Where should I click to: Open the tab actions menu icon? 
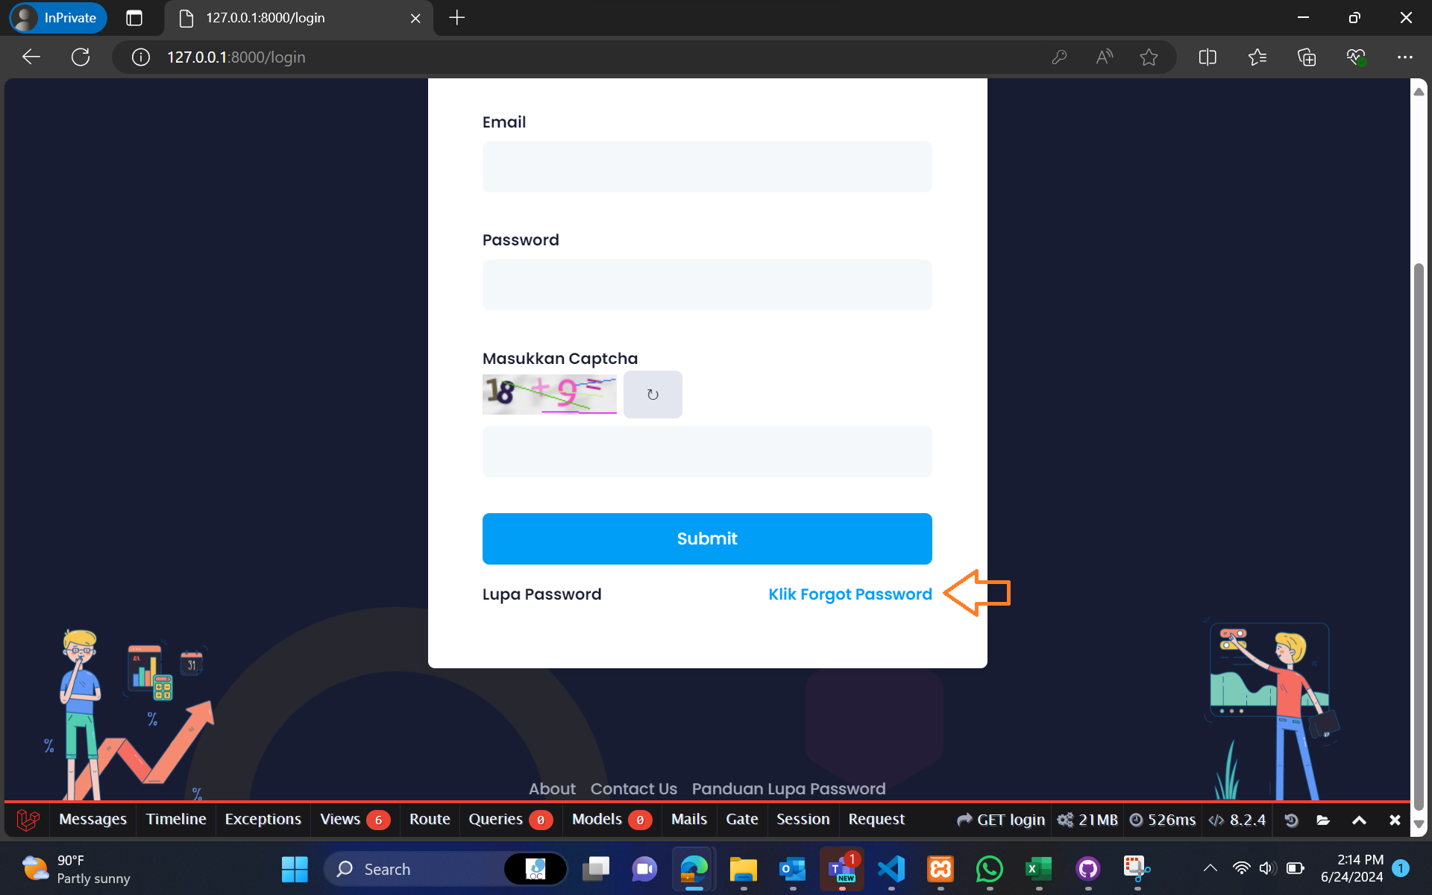pyautogui.click(x=134, y=18)
